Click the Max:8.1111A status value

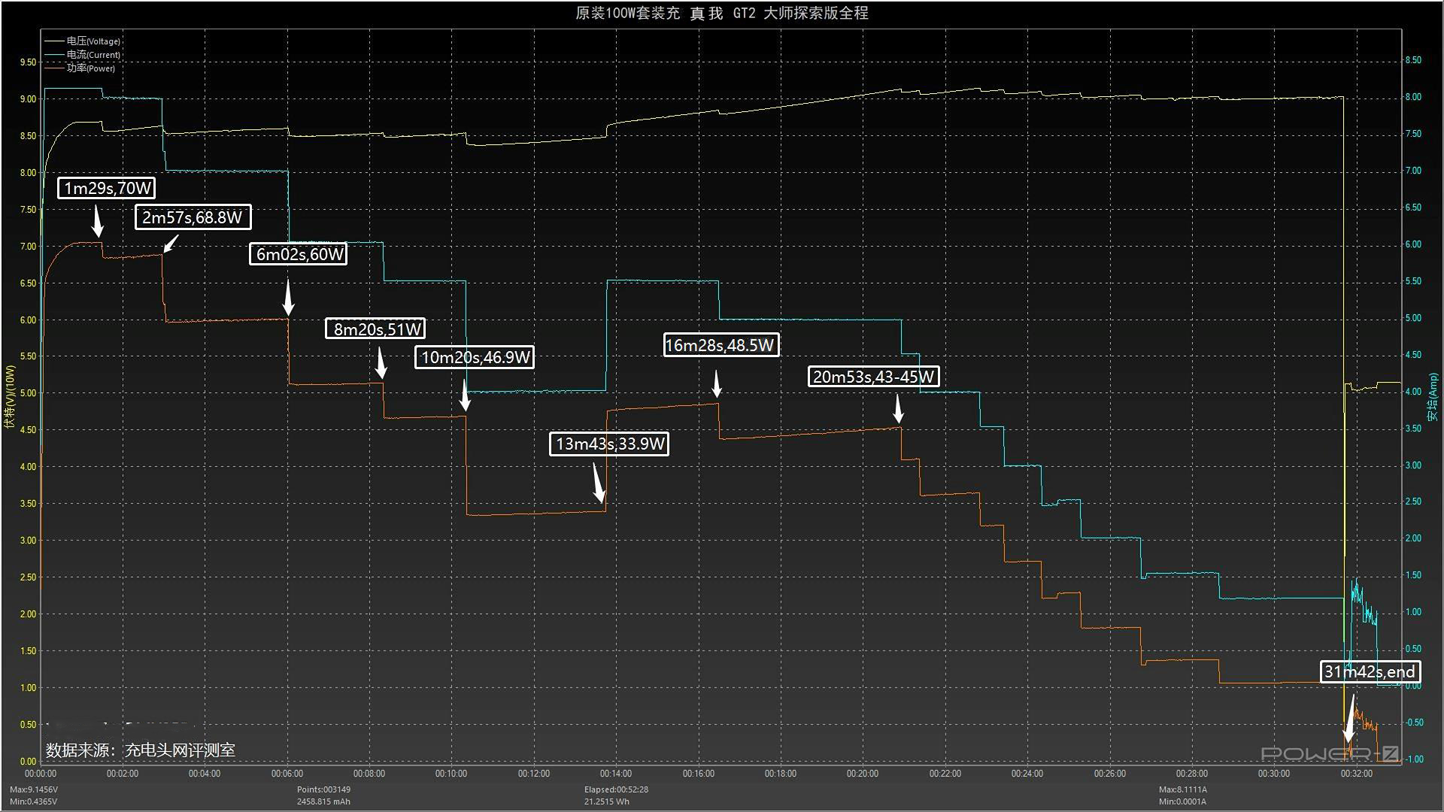1183,789
